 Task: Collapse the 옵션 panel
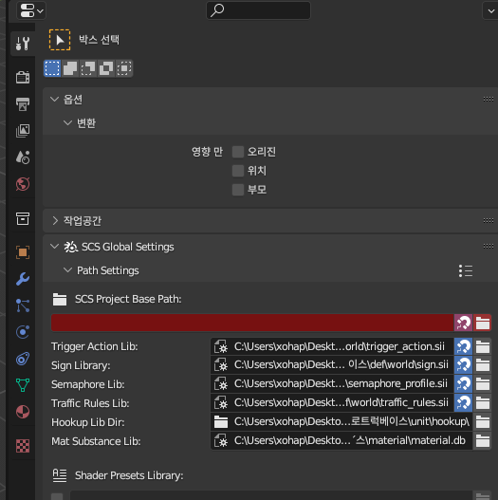(55, 100)
